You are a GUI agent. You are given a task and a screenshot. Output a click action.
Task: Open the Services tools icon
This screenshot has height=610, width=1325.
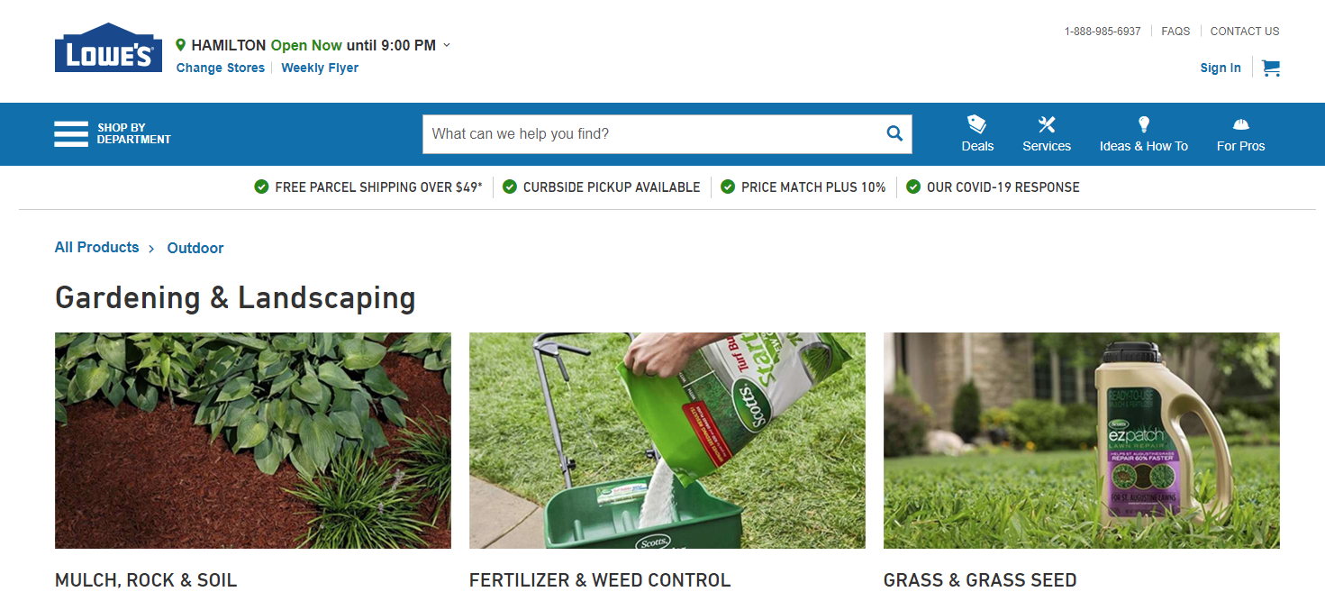[x=1047, y=124]
